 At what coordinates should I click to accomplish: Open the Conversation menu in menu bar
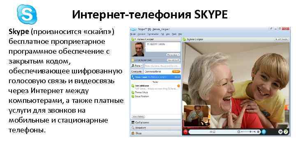(x=153, y=34)
